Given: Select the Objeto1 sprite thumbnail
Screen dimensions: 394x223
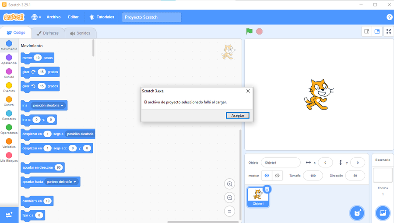Looking at the screenshot, I should (x=258, y=197).
